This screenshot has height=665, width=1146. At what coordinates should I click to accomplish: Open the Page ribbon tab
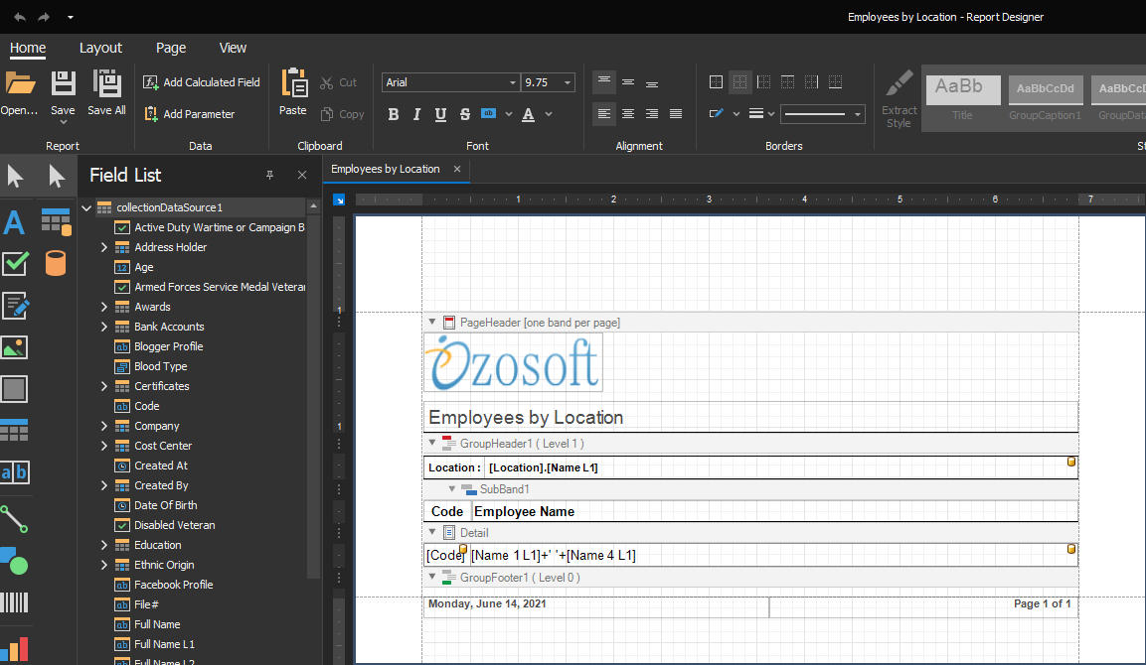pos(171,49)
